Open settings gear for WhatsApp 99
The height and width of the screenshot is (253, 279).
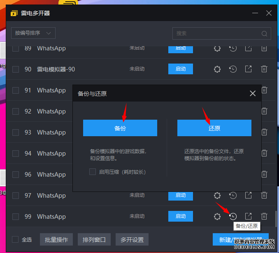tap(217, 216)
